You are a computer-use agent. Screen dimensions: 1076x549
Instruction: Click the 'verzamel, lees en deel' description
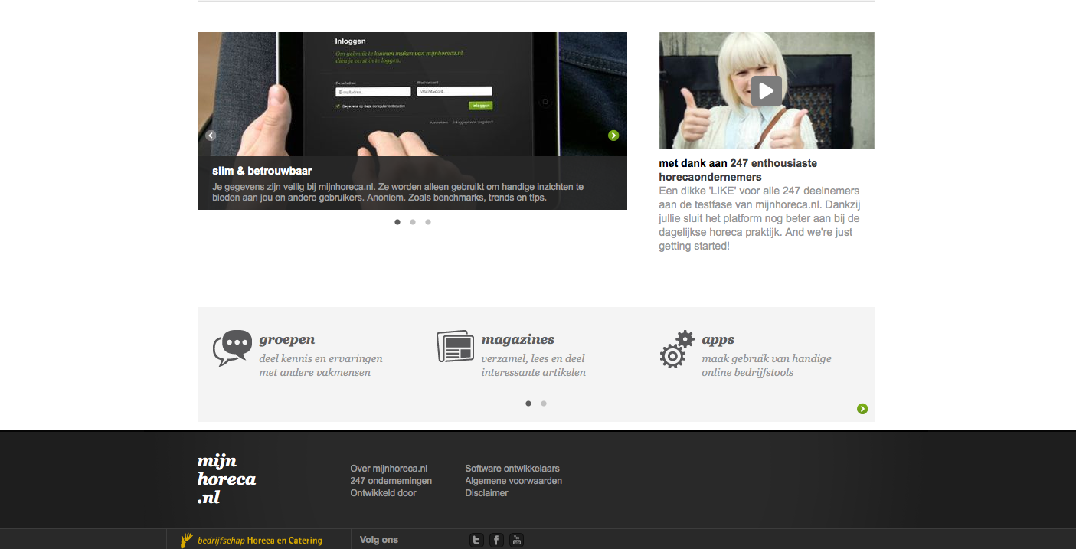(x=534, y=365)
